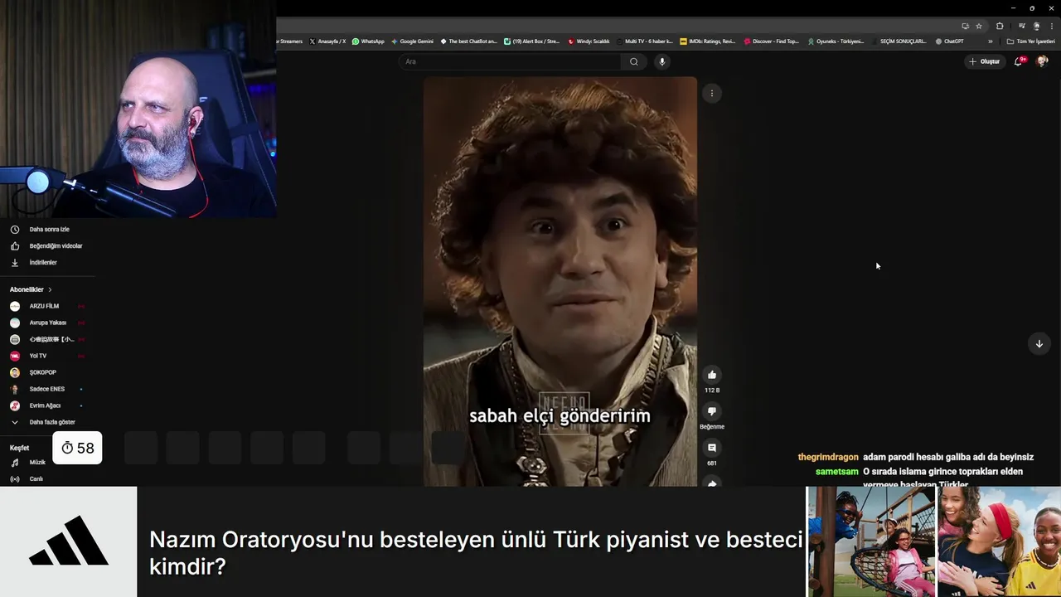Click the Daha sonra izle clock icon
This screenshot has width=1061, height=597.
click(14, 229)
